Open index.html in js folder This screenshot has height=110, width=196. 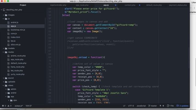coord(15,37)
